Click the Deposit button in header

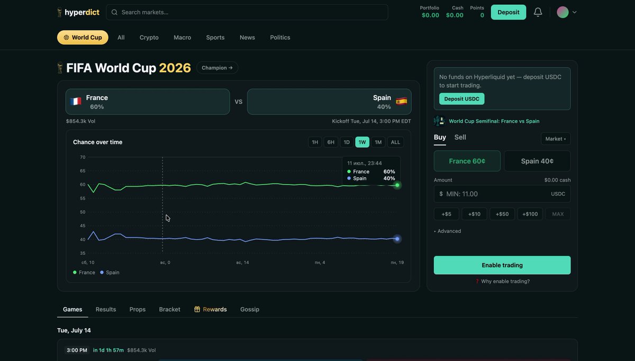(509, 12)
